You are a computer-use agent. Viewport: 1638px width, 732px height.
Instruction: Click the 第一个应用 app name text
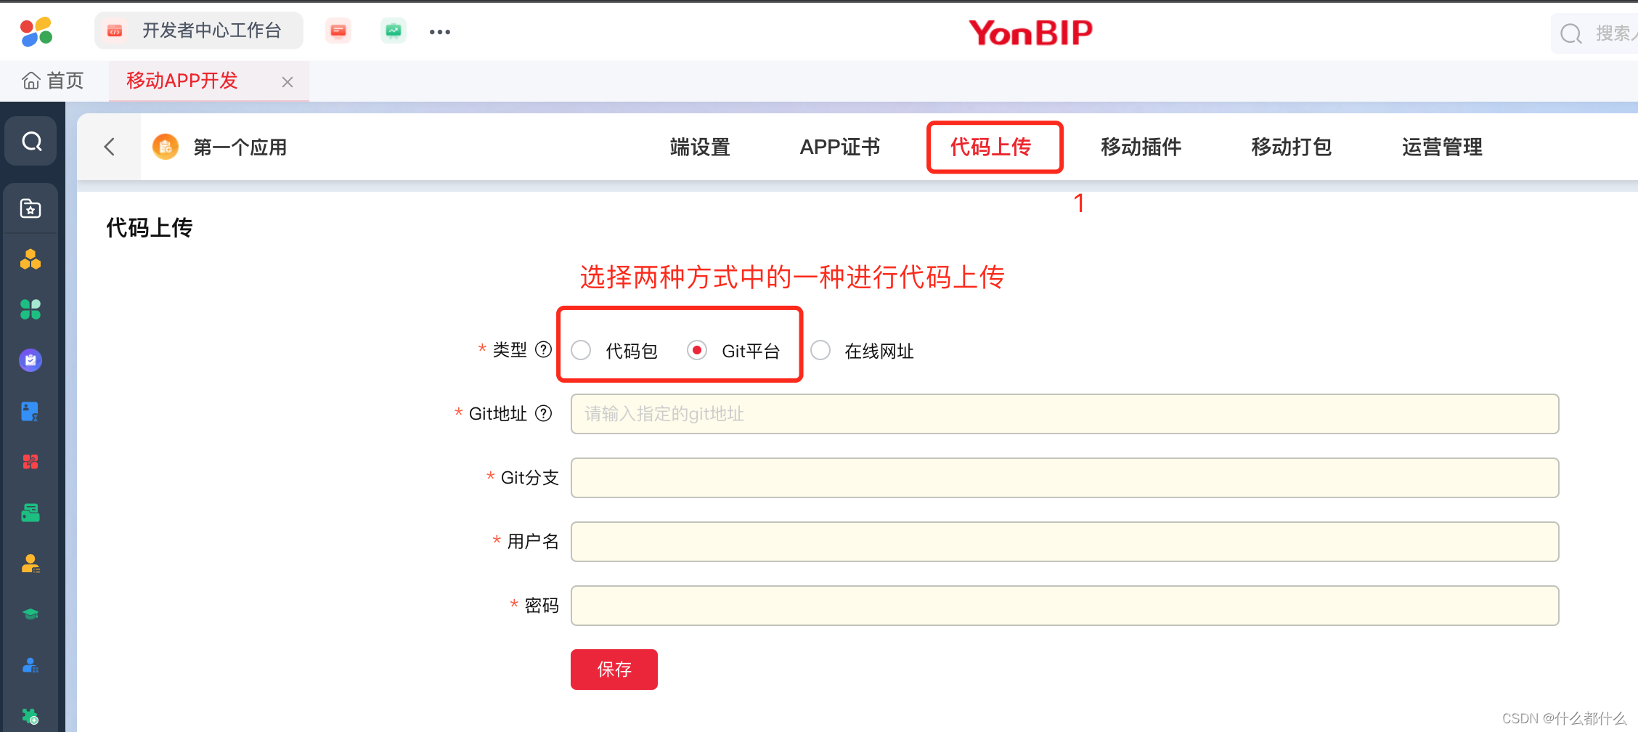coord(240,147)
